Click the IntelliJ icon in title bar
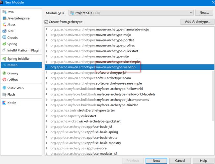This screenshot has height=164, width=215. pyautogui.click(x=1, y=2)
